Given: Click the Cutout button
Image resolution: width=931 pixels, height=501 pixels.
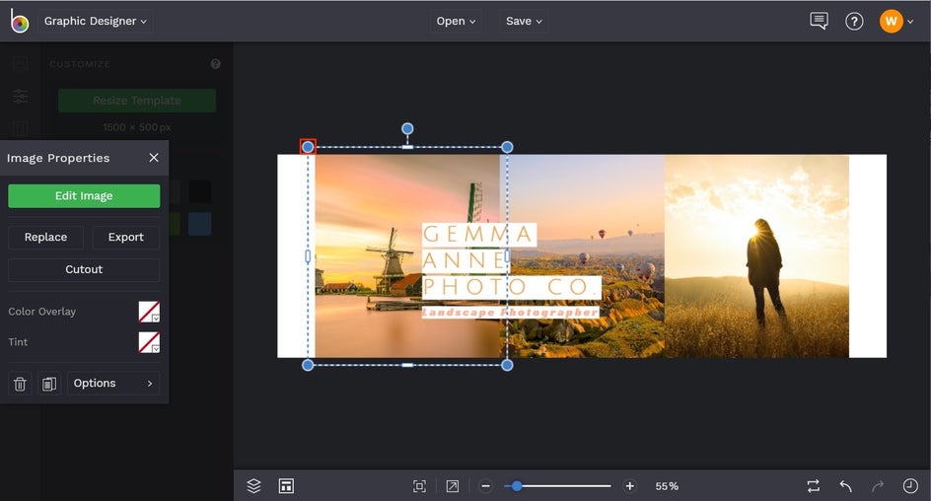Looking at the screenshot, I should [x=84, y=269].
